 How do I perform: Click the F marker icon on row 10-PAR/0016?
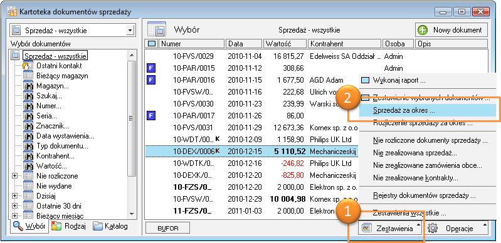pos(151,80)
